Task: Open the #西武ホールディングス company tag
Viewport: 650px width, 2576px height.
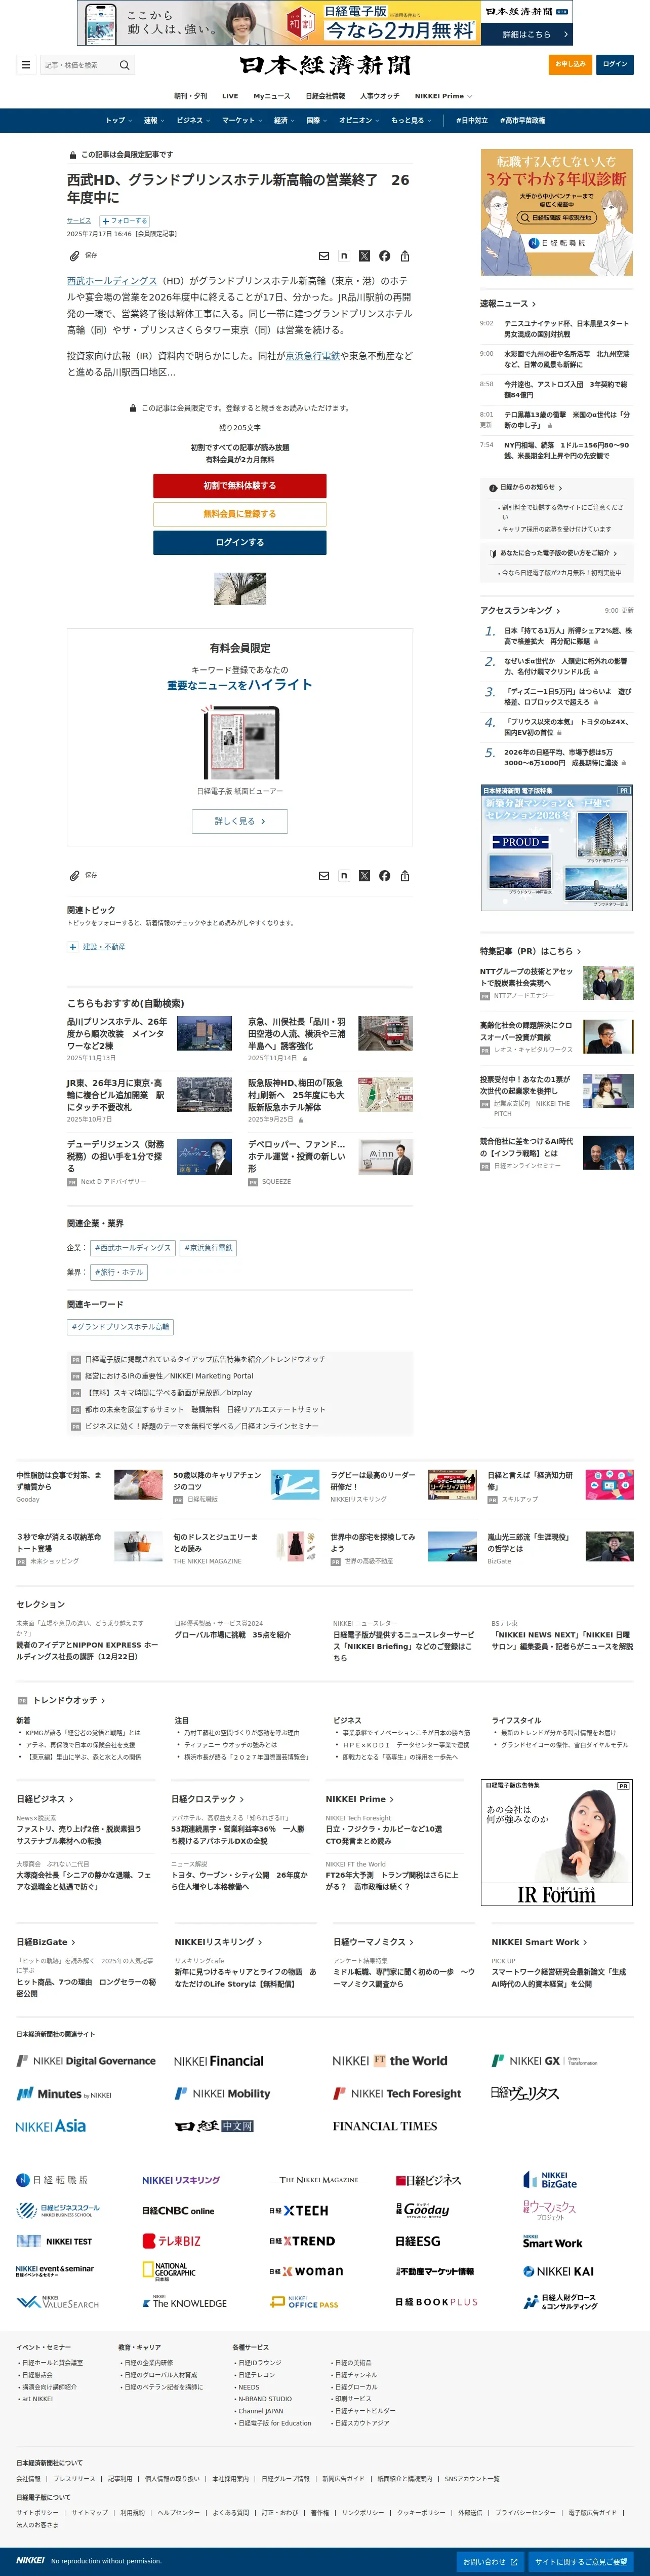Action: click(133, 1248)
